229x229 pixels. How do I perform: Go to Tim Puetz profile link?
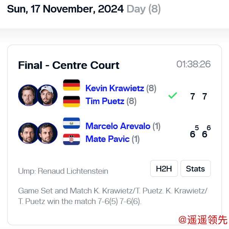point(106,101)
